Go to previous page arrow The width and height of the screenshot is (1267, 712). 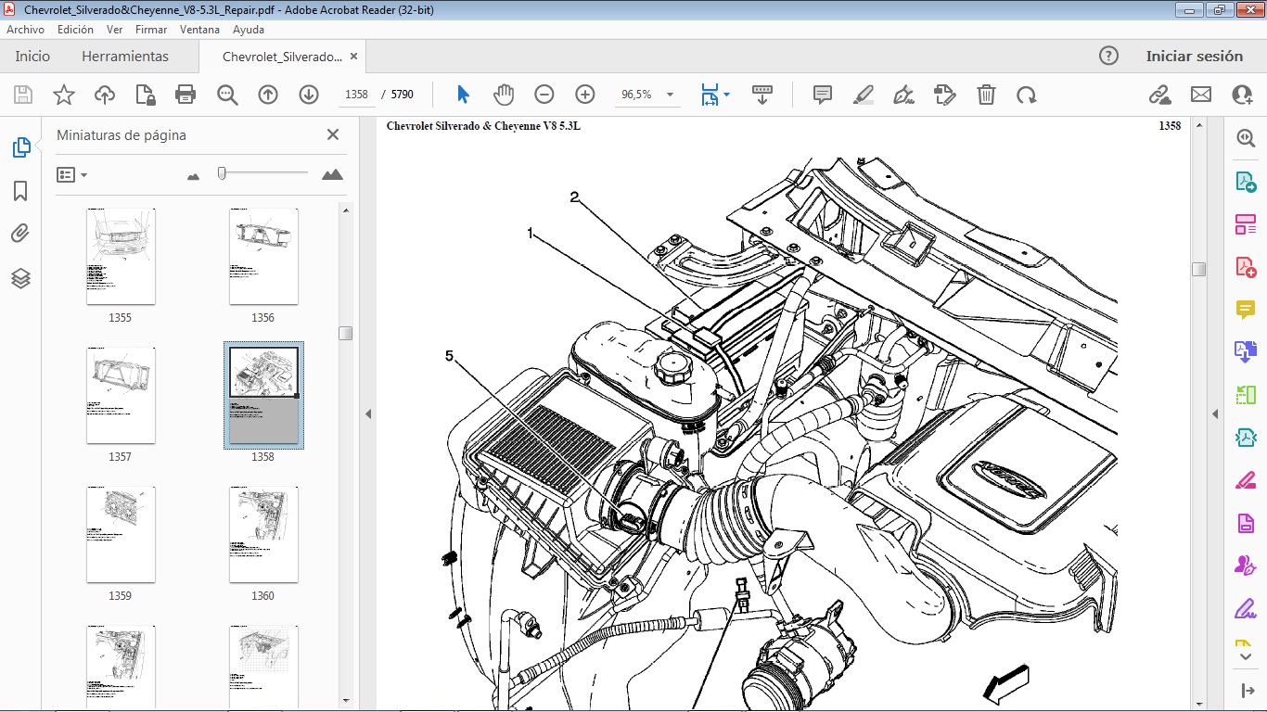click(268, 95)
